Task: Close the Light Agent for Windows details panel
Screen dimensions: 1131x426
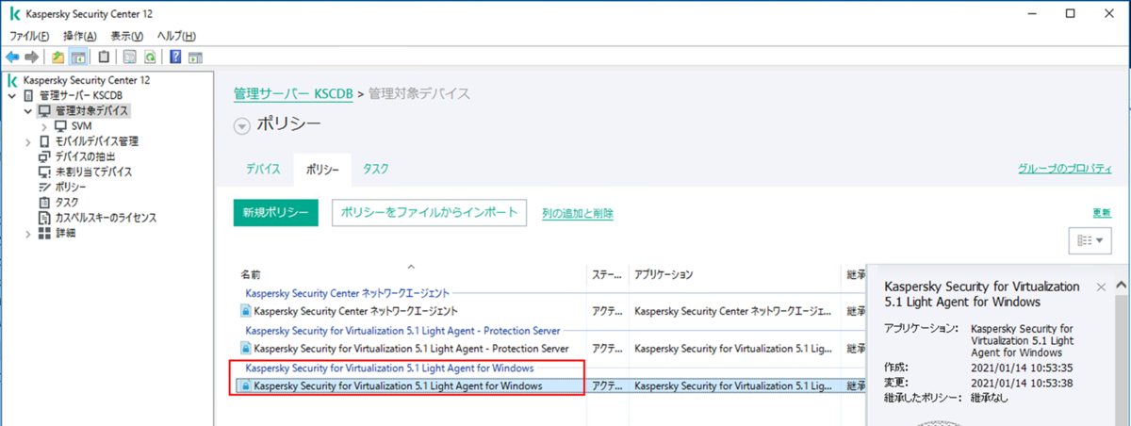Action: click(x=1102, y=286)
